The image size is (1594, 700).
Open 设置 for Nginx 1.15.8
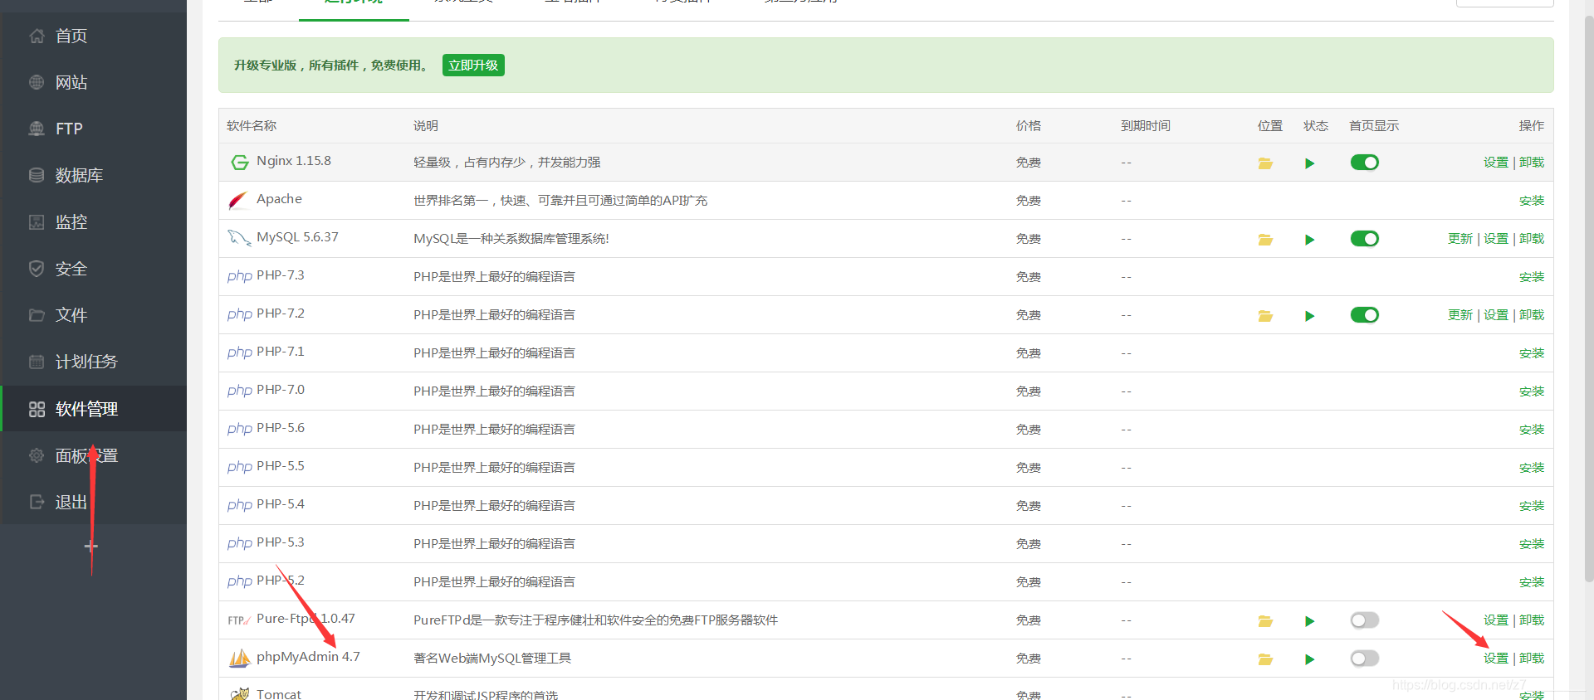(x=1496, y=163)
